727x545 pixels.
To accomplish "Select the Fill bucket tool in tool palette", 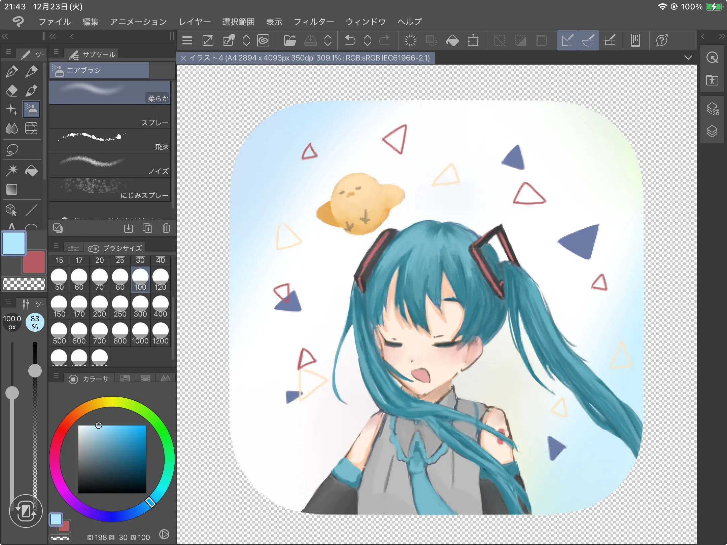I will 31,170.
